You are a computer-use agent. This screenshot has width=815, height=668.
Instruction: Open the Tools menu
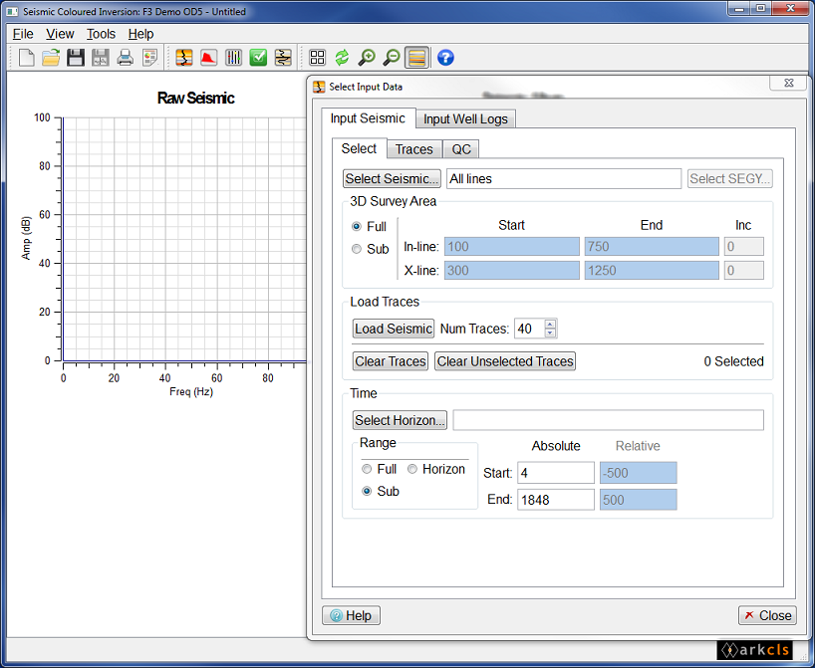(101, 34)
